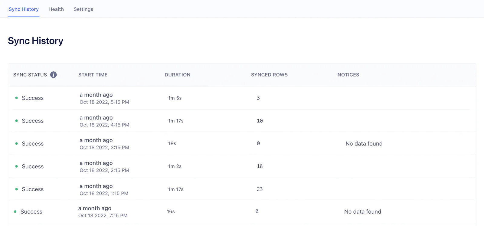Select the Sync History tab
This screenshot has width=484, height=226.
24,9
